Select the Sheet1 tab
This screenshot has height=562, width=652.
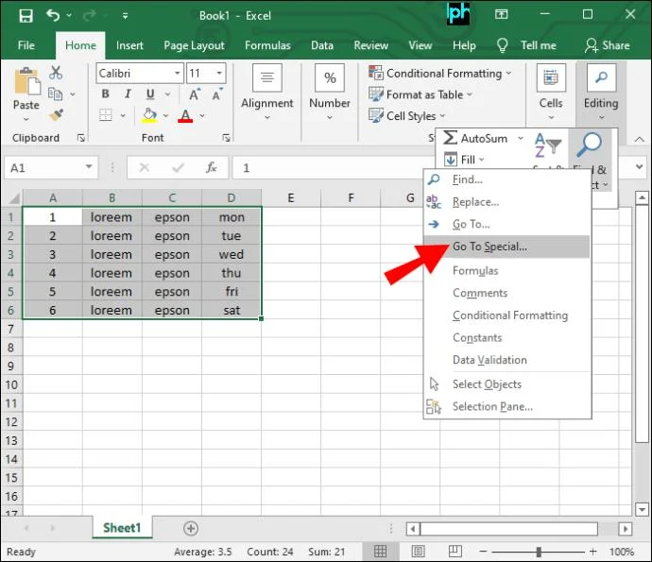(x=122, y=528)
